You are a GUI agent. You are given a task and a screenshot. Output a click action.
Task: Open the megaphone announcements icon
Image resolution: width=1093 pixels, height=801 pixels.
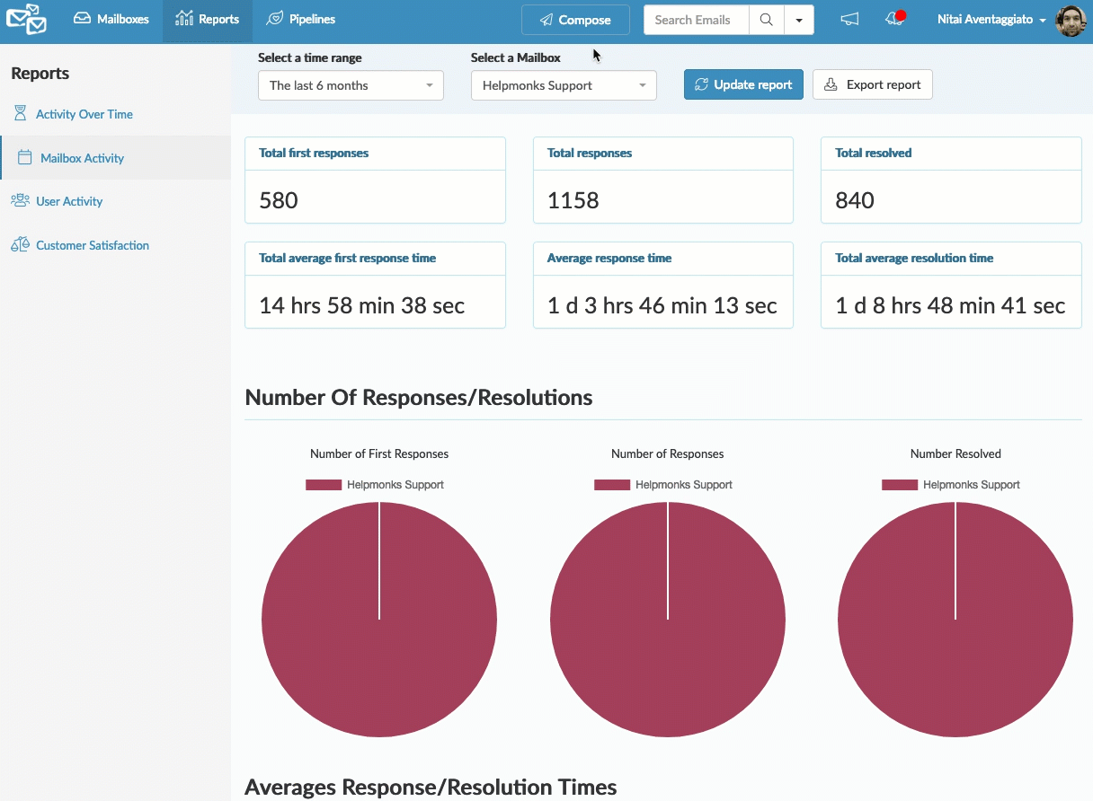point(849,19)
